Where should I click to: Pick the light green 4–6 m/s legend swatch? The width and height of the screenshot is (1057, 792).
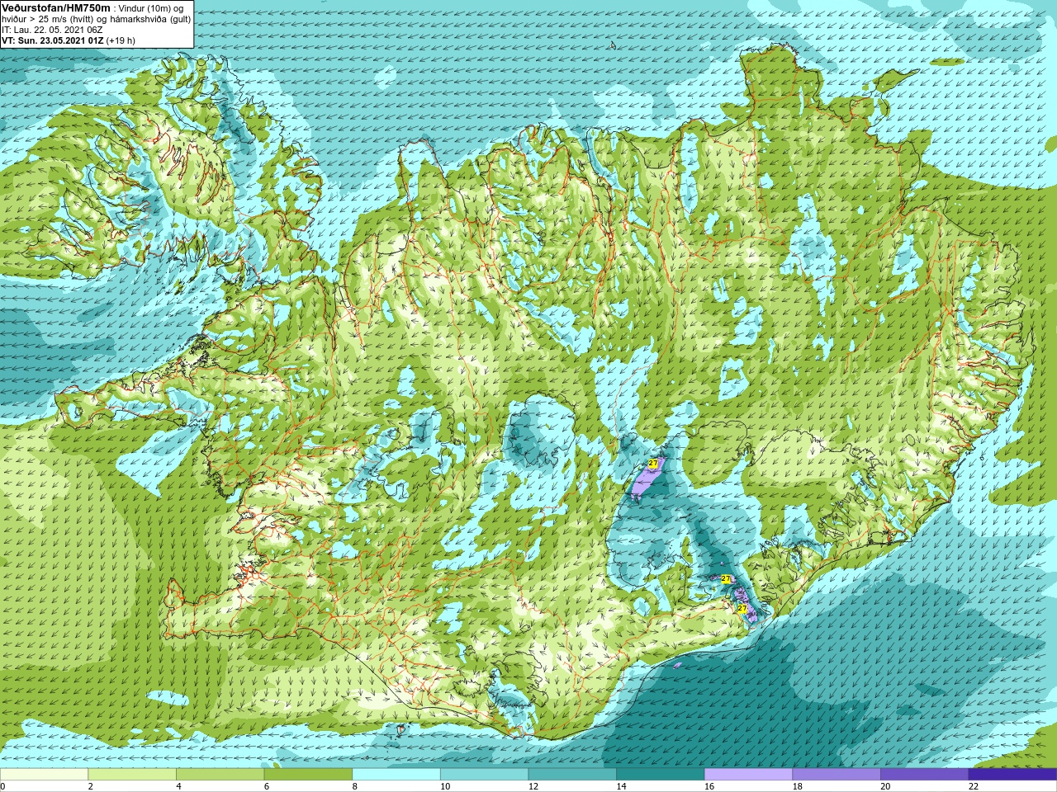[x=220, y=774]
